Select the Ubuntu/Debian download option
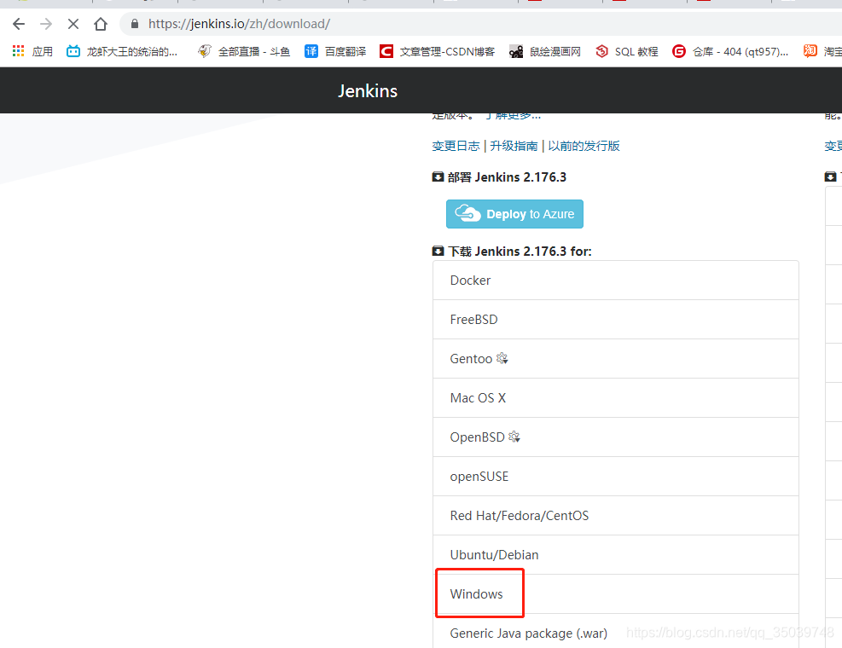The image size is (842, 648). tap(616, 554)
